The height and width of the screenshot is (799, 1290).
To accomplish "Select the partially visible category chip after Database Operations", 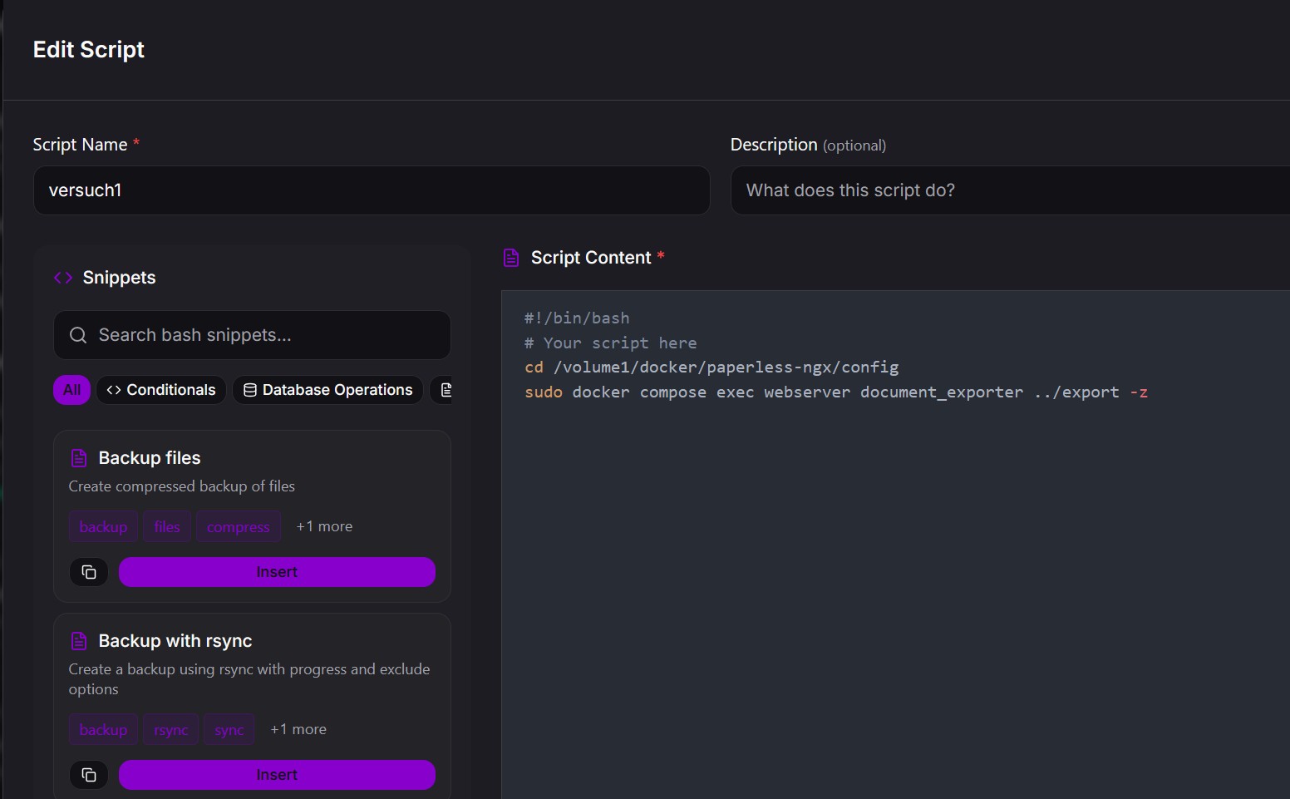I will click(443, 390).
